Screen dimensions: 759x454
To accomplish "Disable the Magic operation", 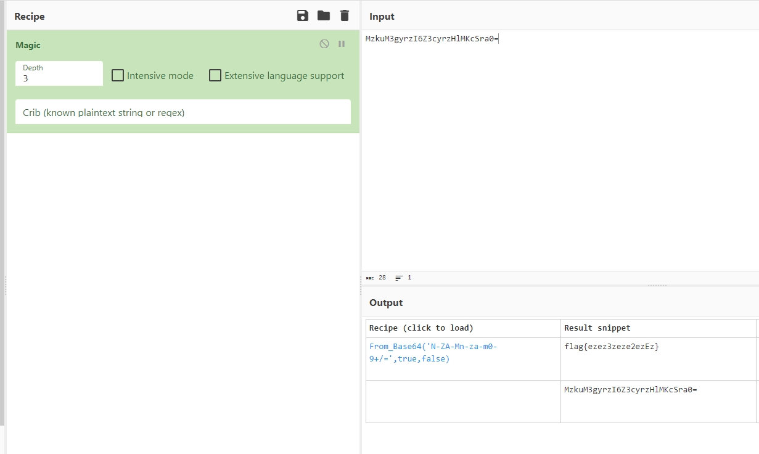I will (x=324, y=44).
